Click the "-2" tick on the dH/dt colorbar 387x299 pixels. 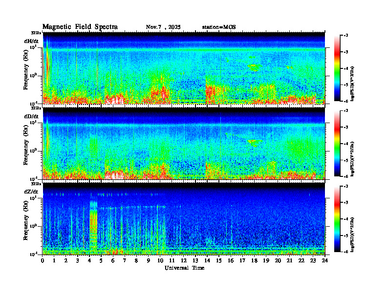pyautogui.click(x=345, y=36)
